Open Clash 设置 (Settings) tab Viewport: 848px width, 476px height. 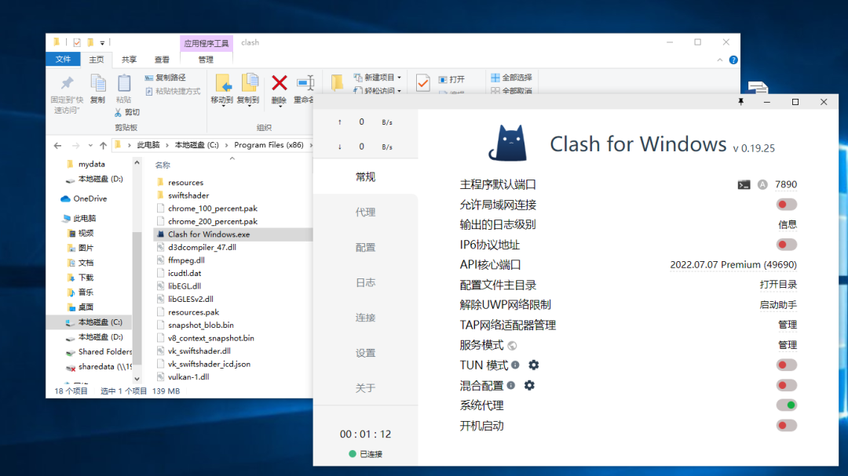click(366, 353)
